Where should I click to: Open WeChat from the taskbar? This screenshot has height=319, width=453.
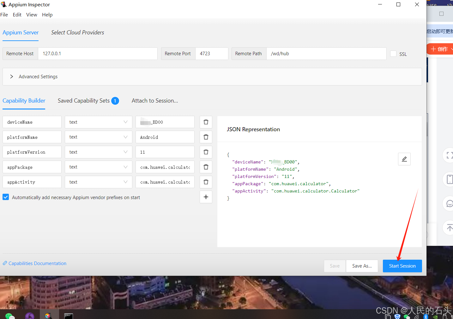pyautogui.click(x=10, y=316)
